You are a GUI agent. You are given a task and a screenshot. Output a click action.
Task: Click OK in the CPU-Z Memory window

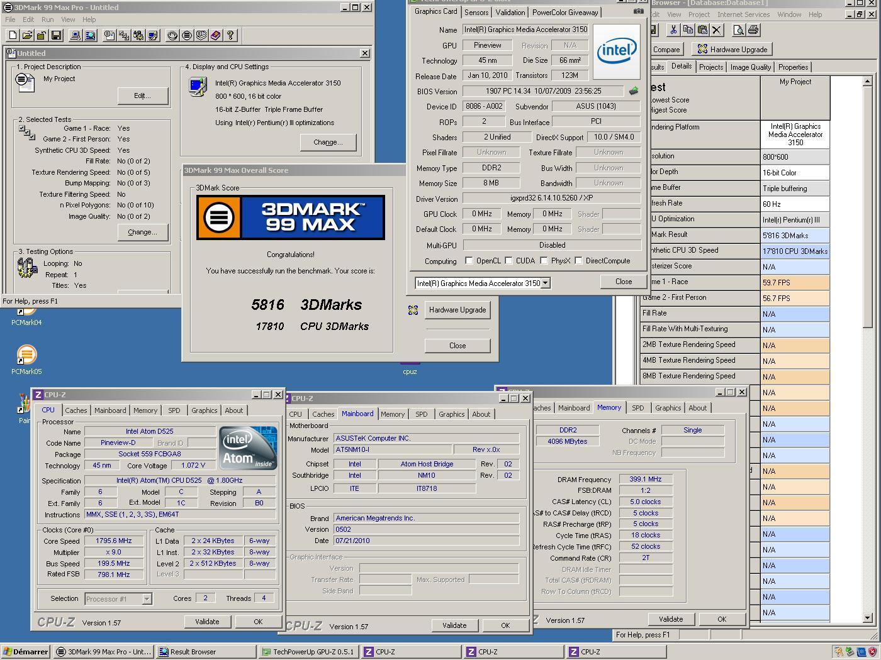722,619
